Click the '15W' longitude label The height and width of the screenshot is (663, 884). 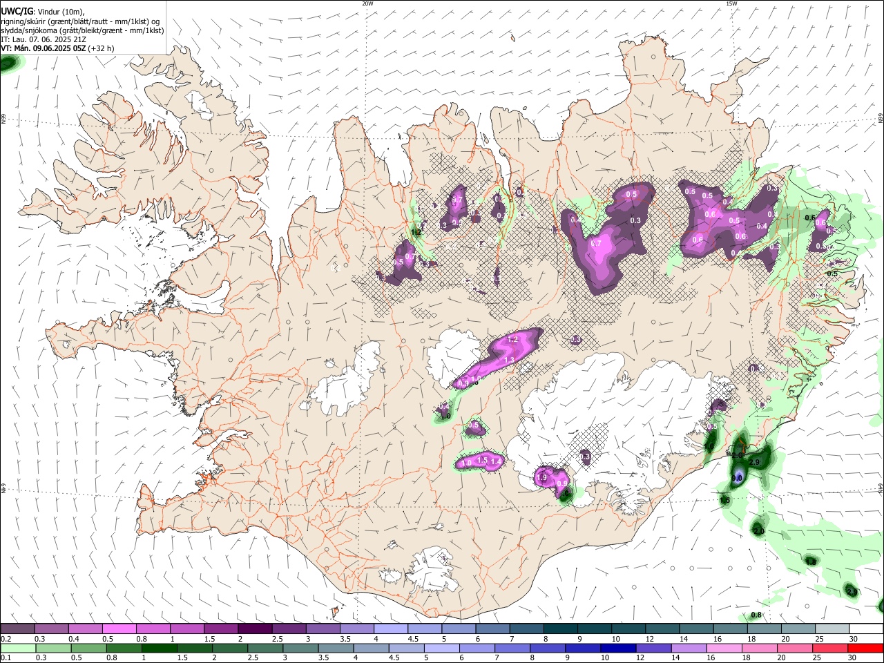point(731,3)
